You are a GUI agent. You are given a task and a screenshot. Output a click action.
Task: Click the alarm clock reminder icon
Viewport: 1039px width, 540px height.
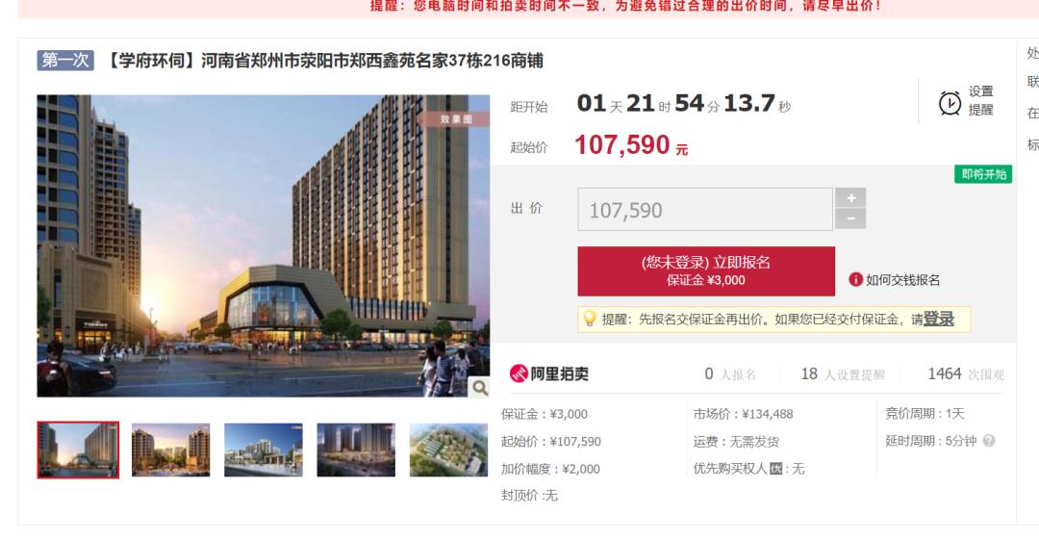click(x=950, y=103)
